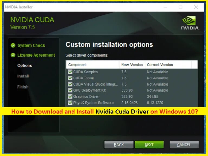
Task: Select the Options step
Action: (25, 66)
